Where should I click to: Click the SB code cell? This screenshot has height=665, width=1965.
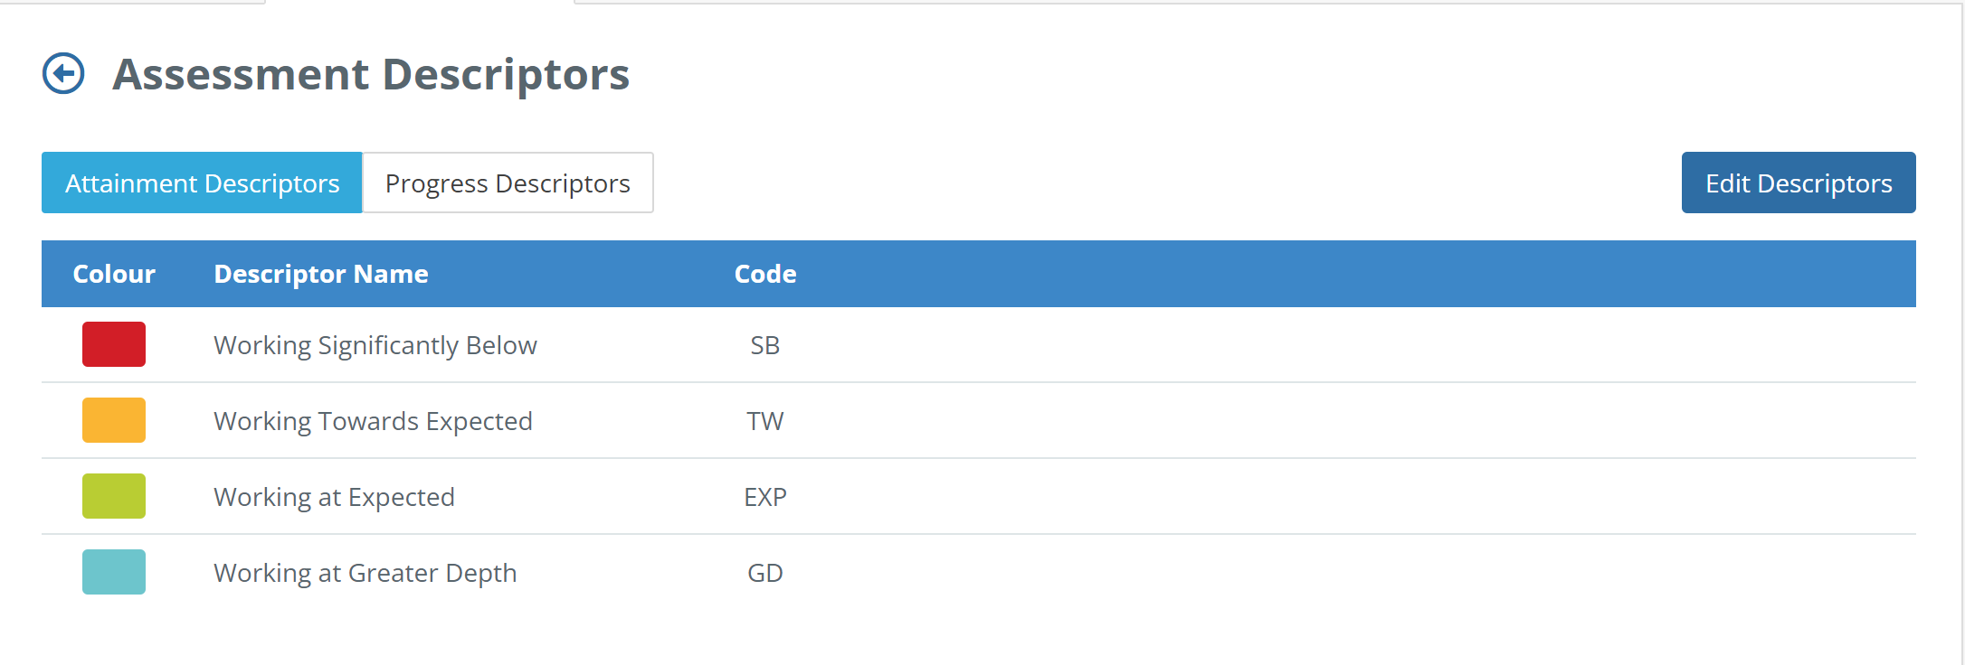pyautogui.click(x=765, y=345)
